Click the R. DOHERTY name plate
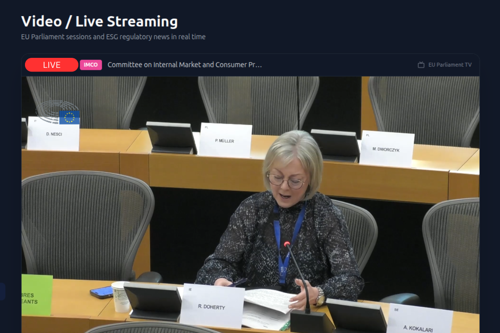 (x=212, y=306)
